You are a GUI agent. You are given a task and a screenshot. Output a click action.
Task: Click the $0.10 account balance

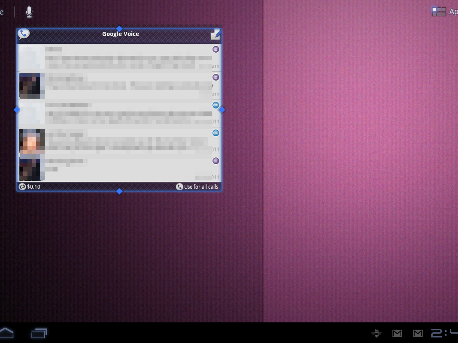tap(30, 187)
